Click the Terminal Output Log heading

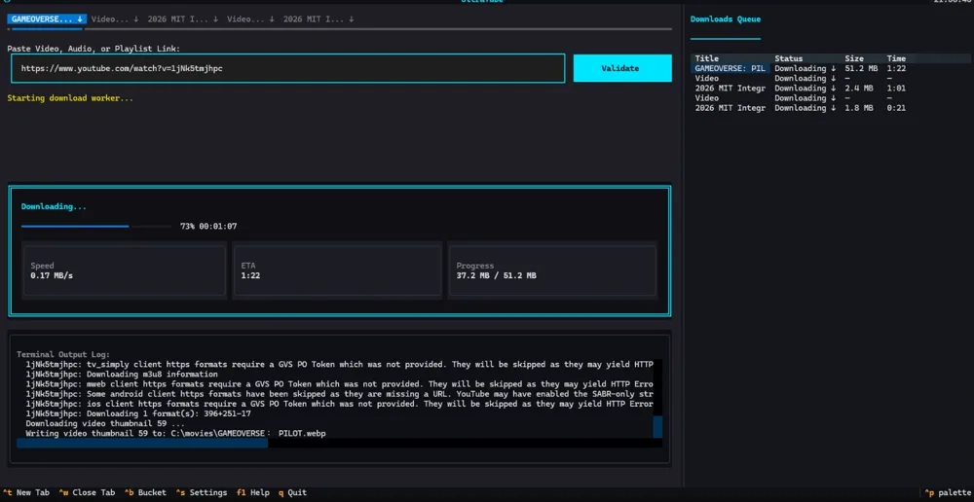tap(63, 354)
